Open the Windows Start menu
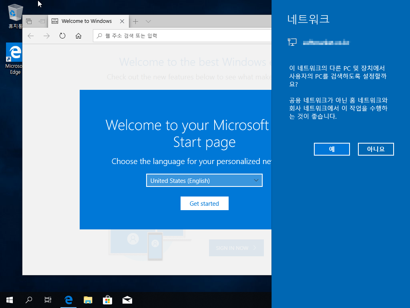 pos(10,300)
